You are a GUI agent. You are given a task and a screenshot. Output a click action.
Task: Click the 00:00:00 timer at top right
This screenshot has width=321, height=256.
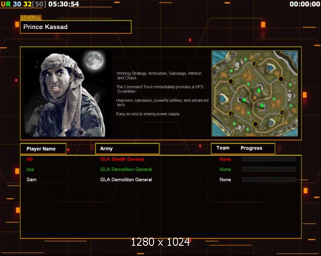305,4
